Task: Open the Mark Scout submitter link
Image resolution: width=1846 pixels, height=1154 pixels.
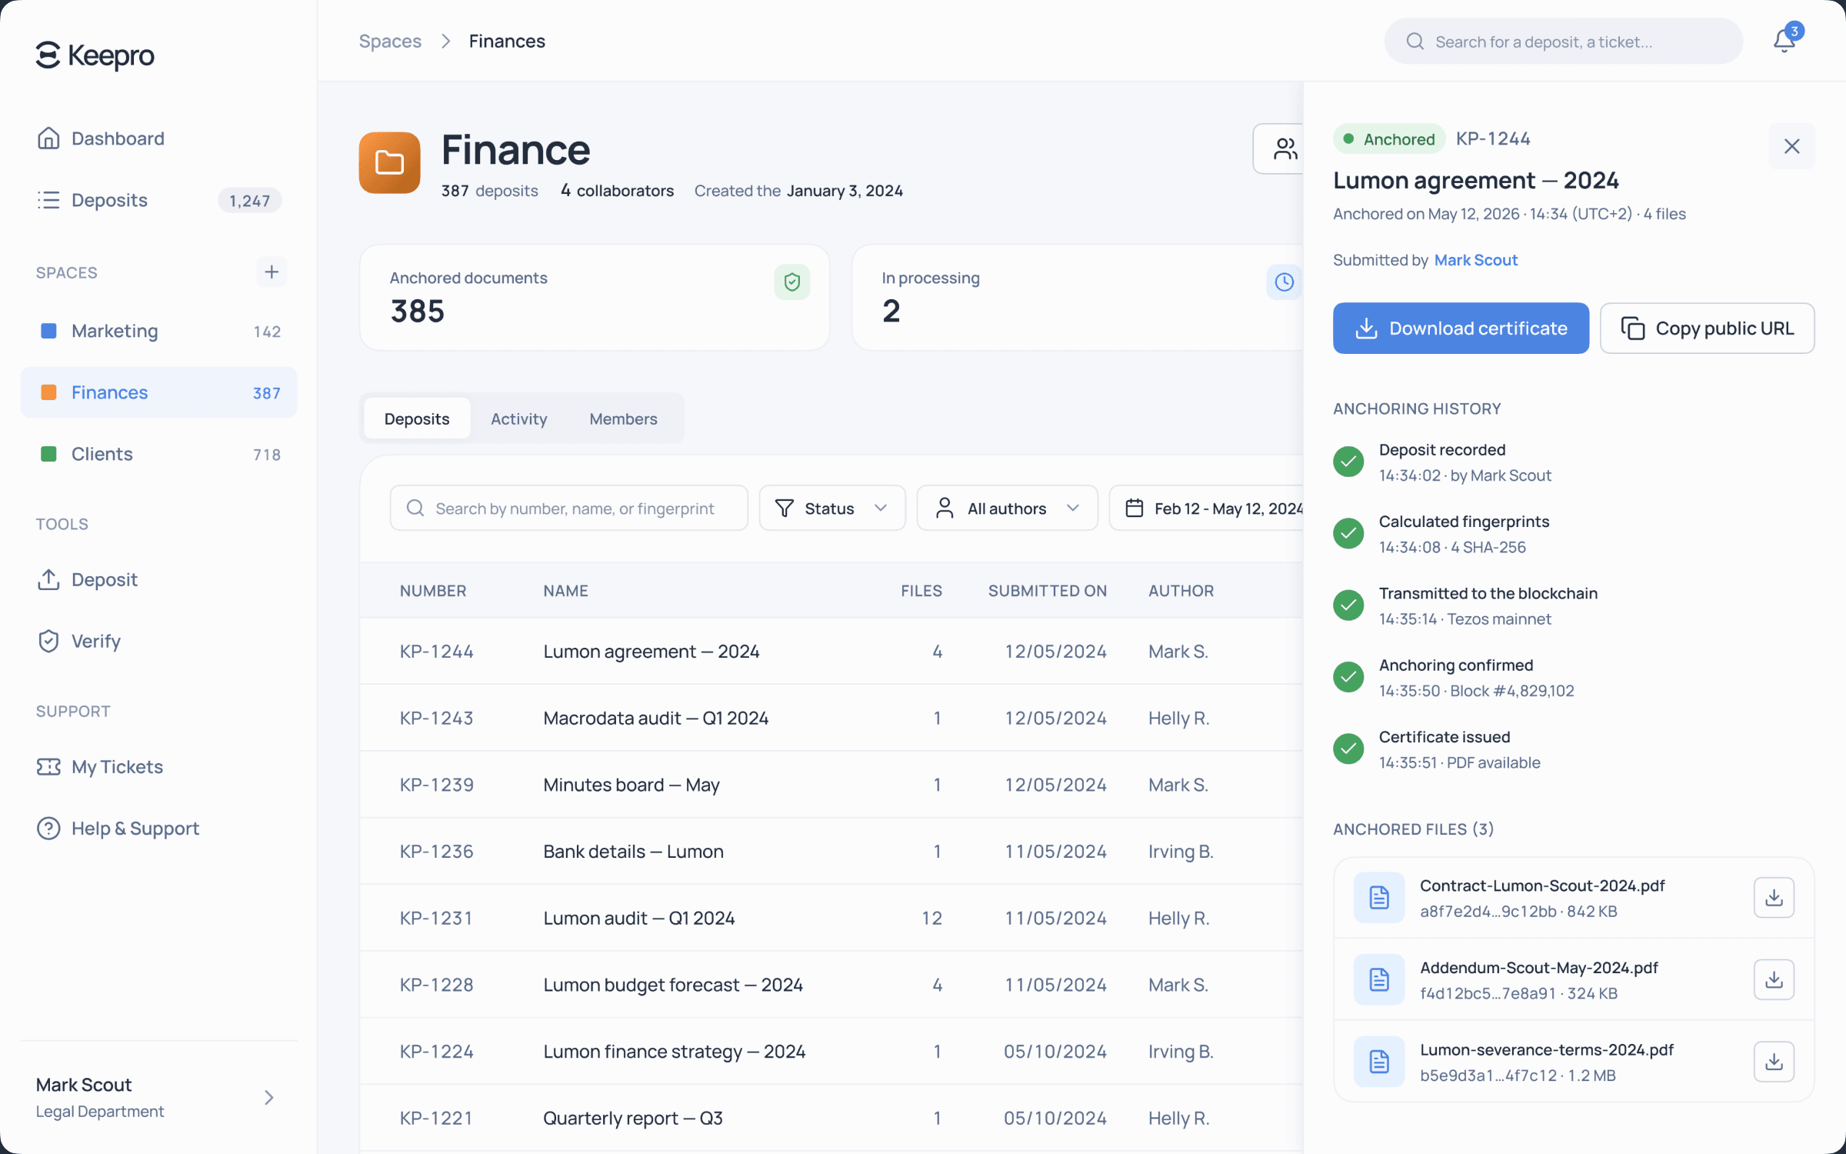Action: 1476,260
